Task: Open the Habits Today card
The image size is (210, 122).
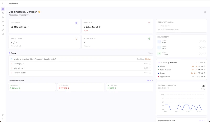Action: coord(44,42)
